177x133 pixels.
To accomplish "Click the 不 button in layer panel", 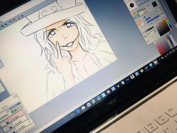I will [x=18, y=108].
